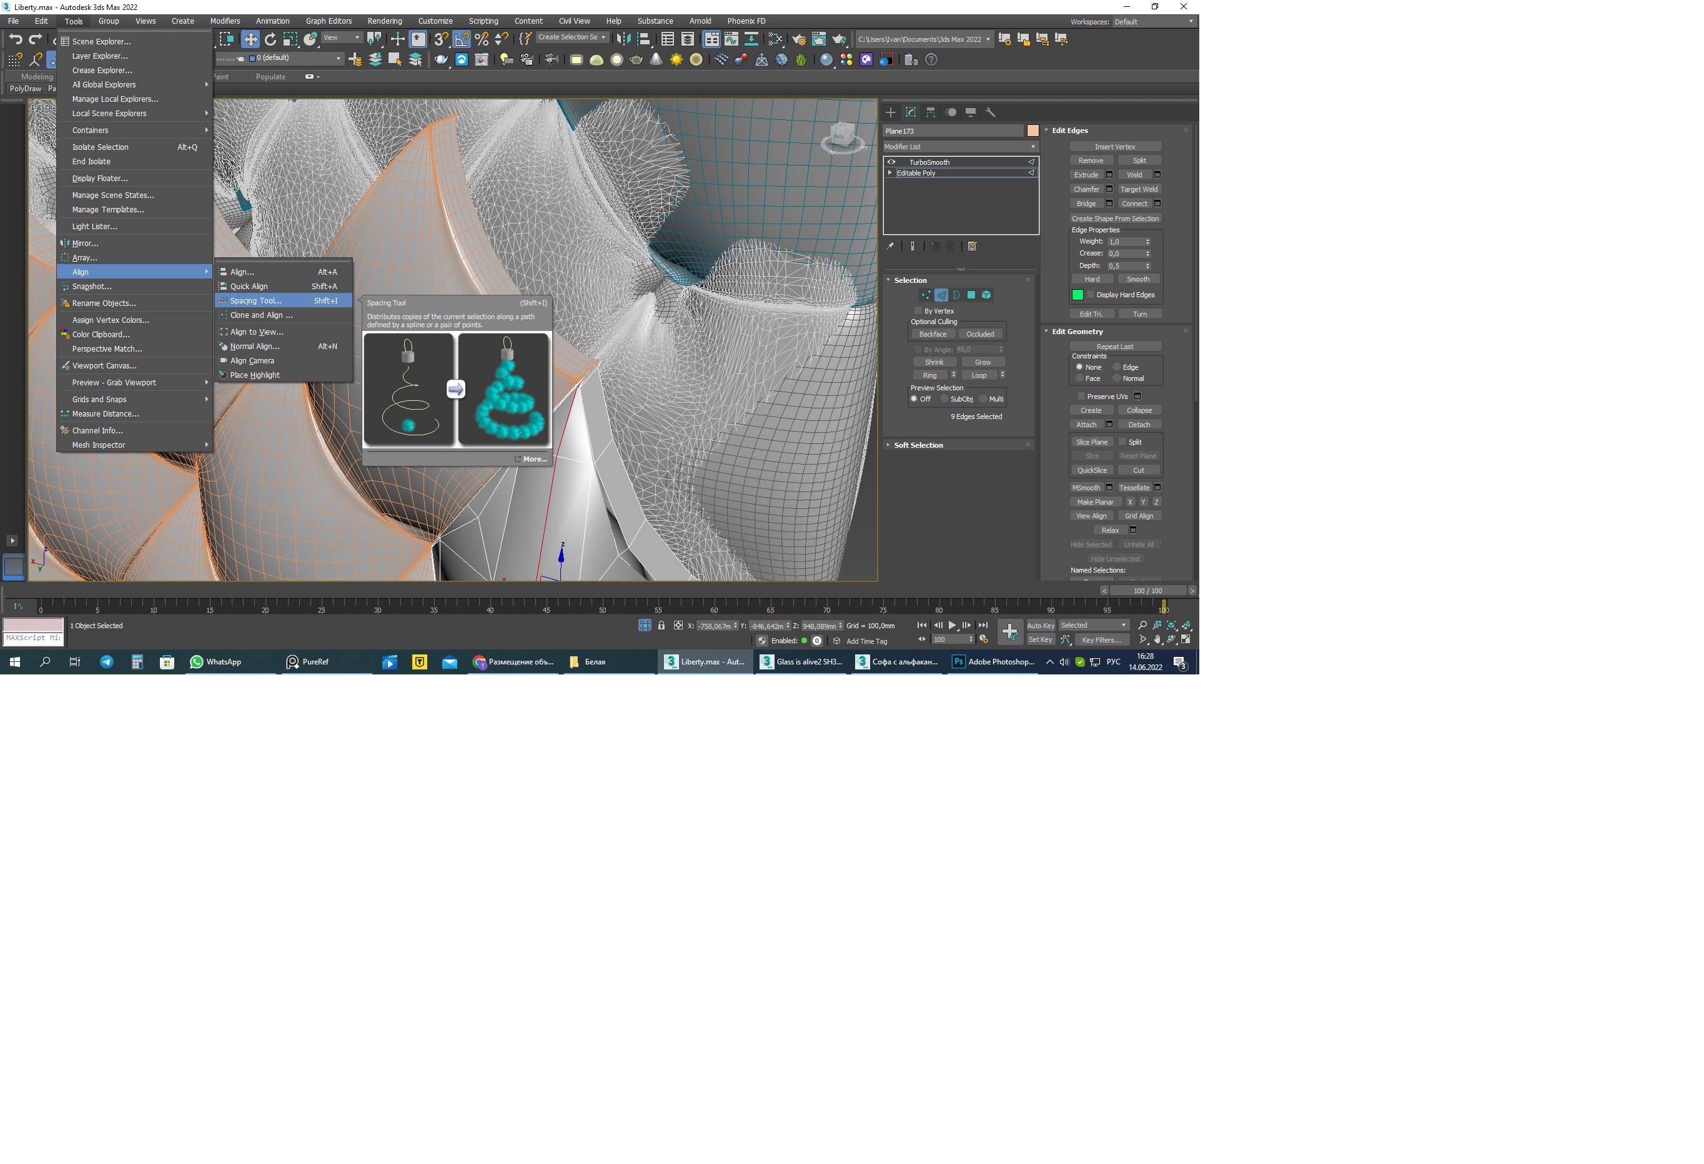Click the Pin Stack icon
The image size is (1704, 1164).
coord(890,246)
